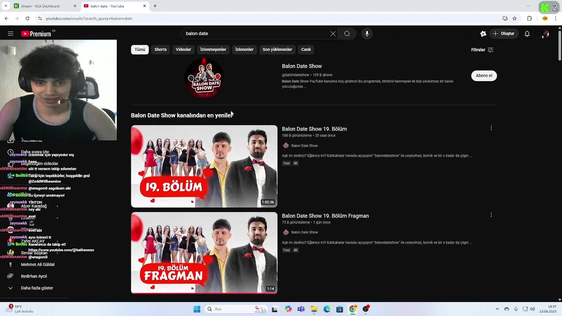Filter results by Videolar

184,50
